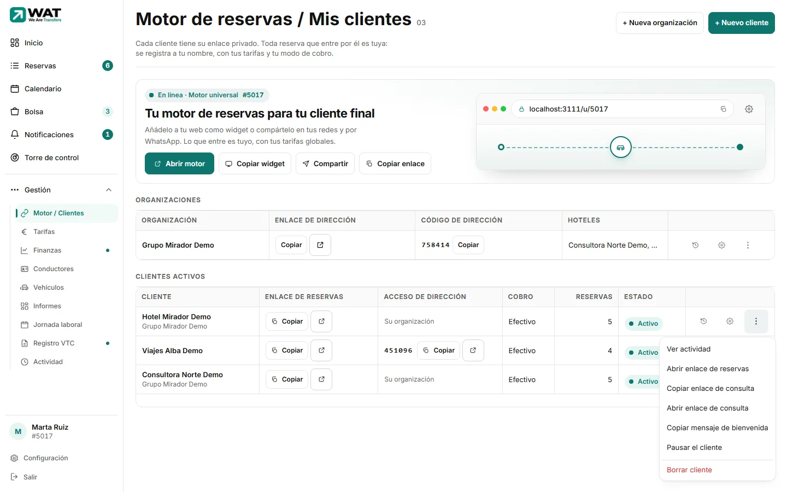The width and height of the screenshot is (787, 492).
Task: Open Hotel Mirador Demo booking link externally
Action: tap(321, 321)
